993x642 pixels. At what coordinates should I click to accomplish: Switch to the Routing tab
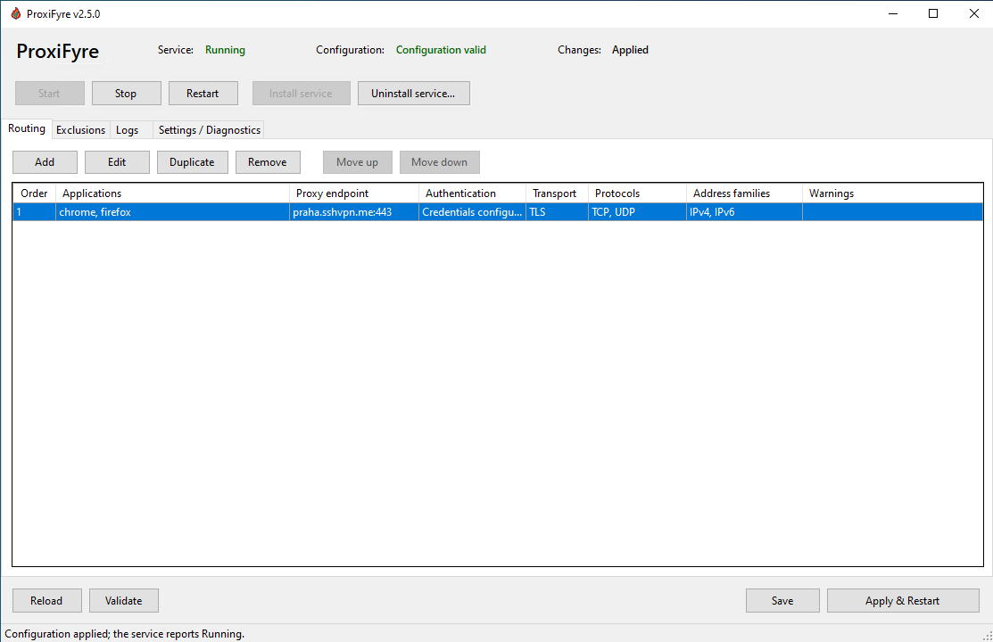coord(27,128)
